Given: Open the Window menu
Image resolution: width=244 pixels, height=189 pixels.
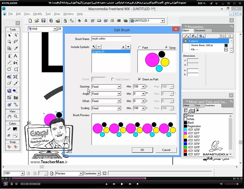Looking at the screenshot, I should (68, 14).
